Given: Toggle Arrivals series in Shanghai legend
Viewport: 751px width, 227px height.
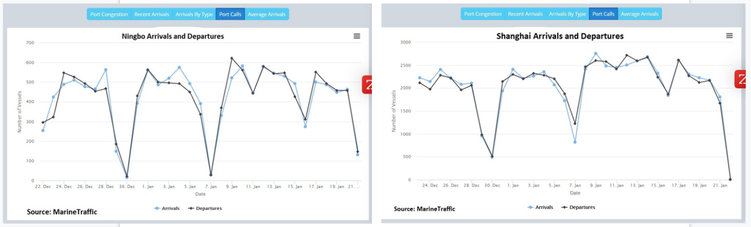Looking at the screenshot, I should click(x=540, y=207).
